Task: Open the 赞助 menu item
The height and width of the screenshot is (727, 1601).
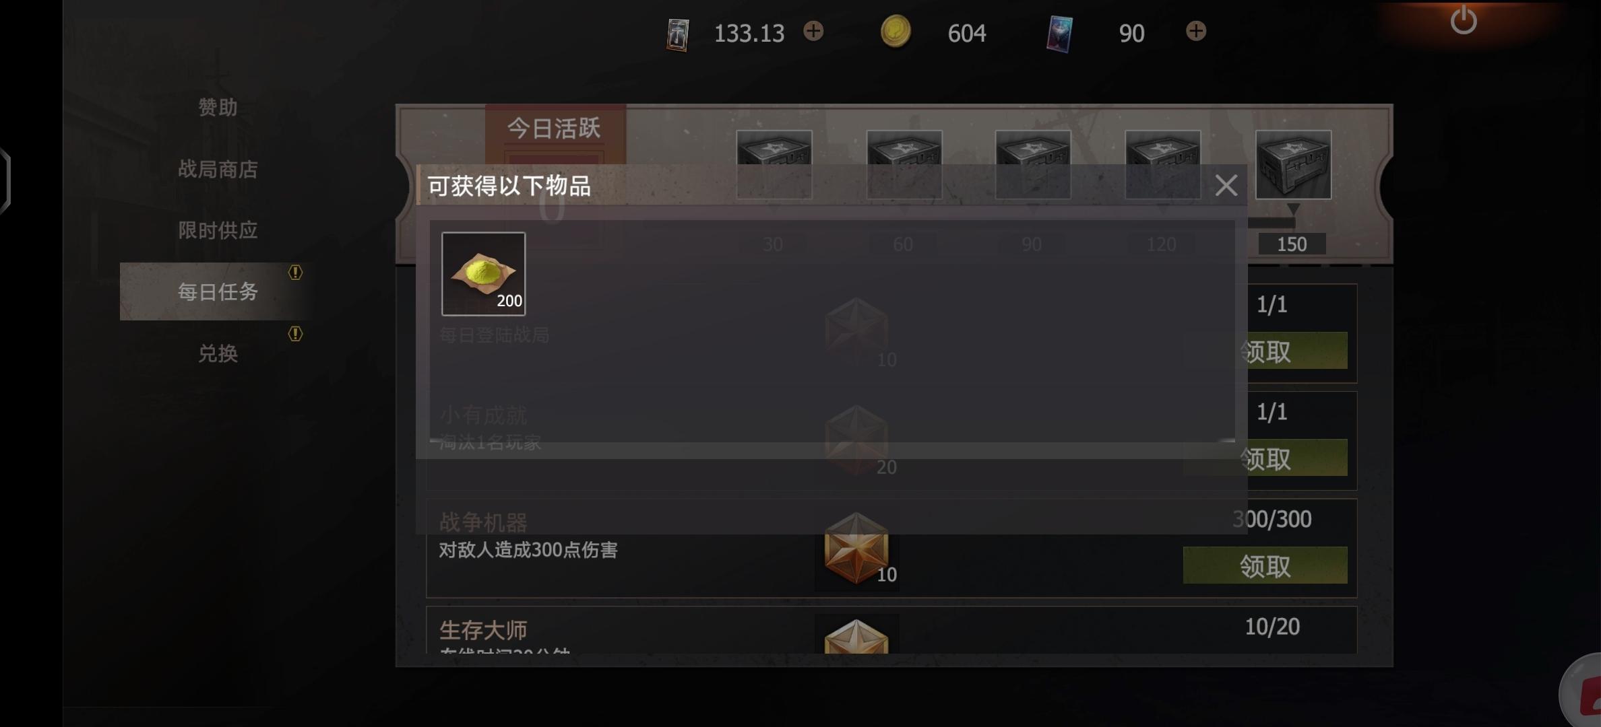Action: pos(218,107)
